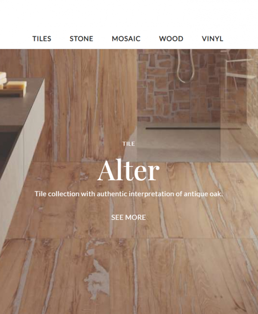Open the TILES navigation menu
The width and height of the screenshot is (258, 314).
click(42, 39)
